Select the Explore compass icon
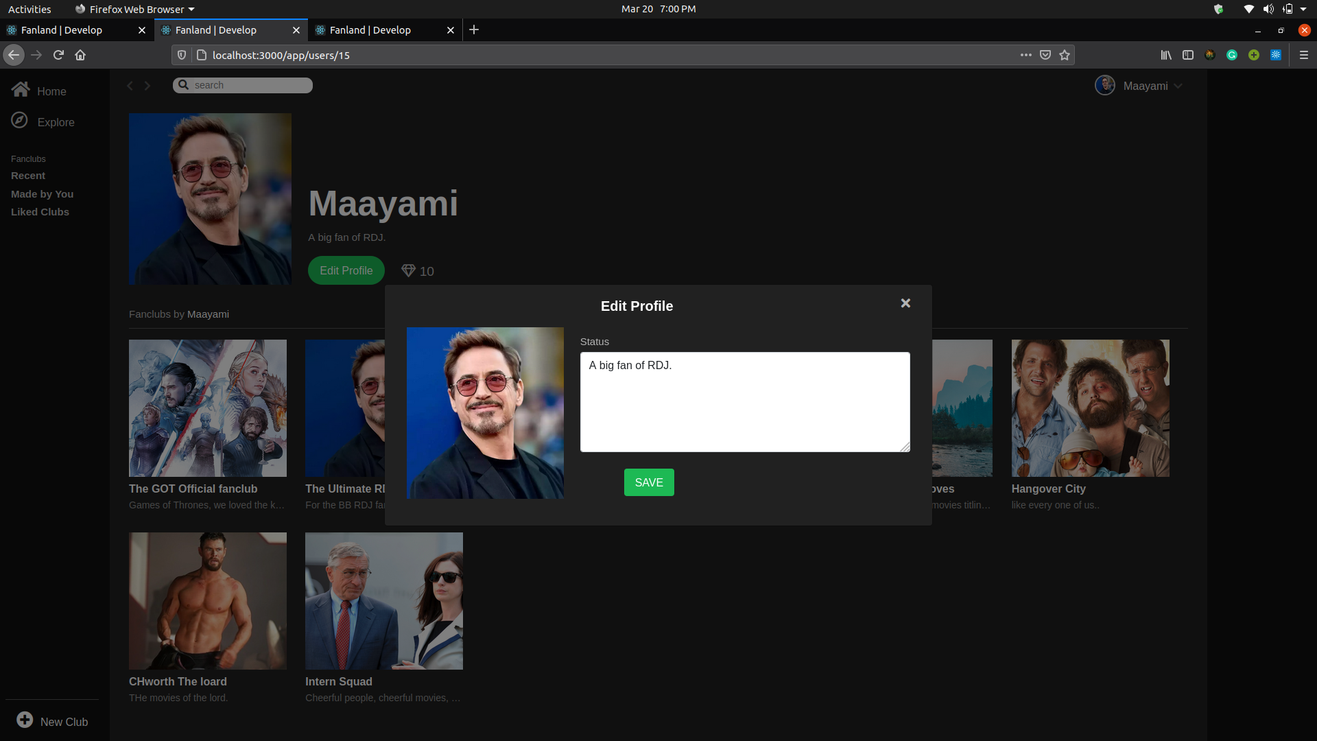The width and height of the screenshot is (1317, 741). tap(20, 120)
